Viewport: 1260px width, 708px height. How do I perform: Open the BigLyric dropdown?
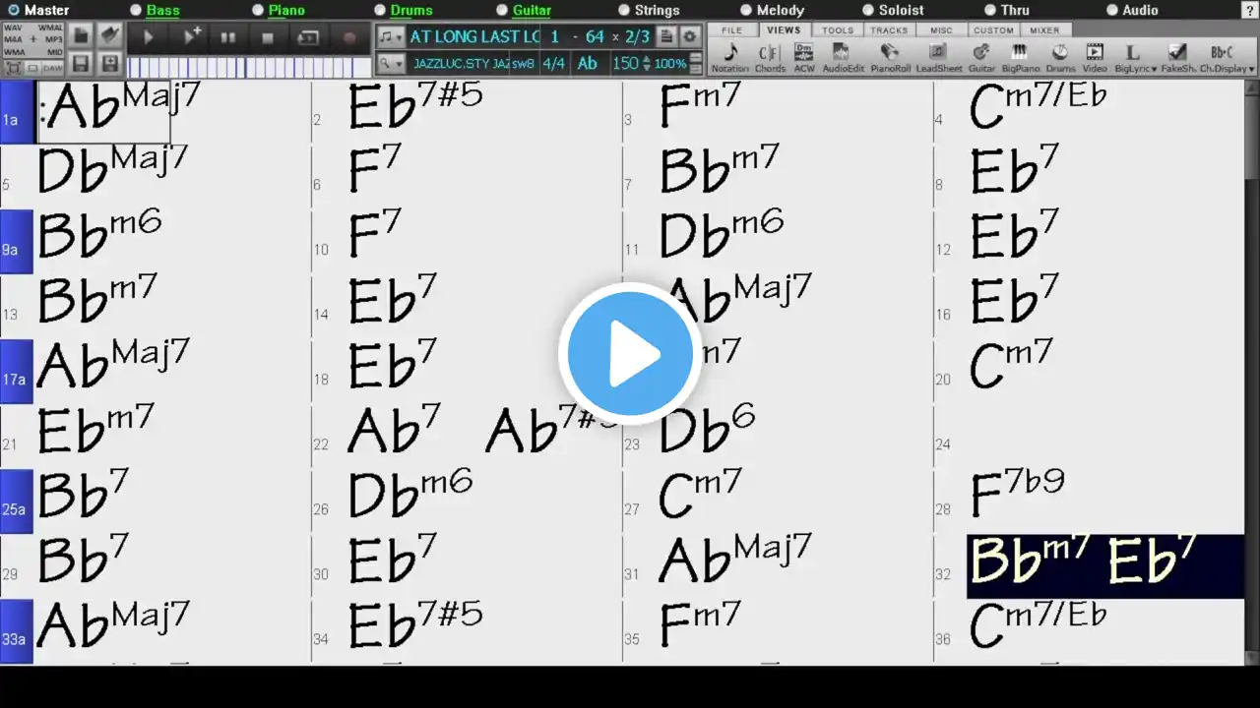1135,58
